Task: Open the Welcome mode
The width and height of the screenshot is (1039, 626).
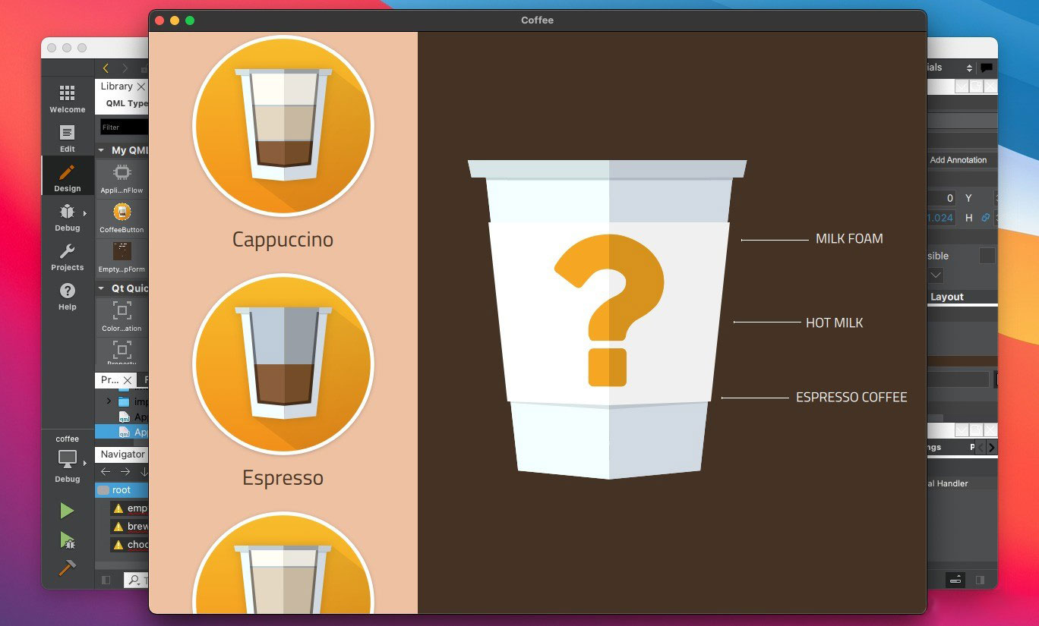Action: click(x=67, y=98)
